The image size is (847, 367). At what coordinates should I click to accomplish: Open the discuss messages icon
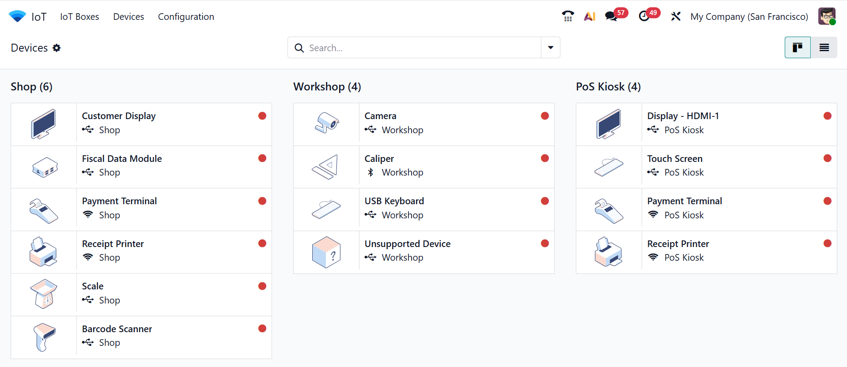pyautogui.click(x=611, y=16)
